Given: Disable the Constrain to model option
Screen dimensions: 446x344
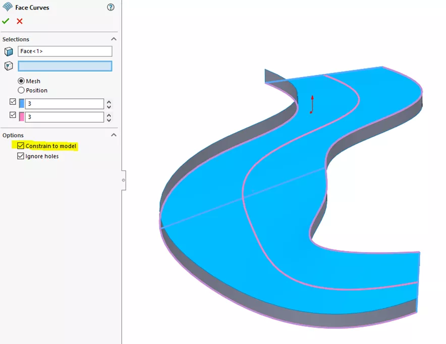Looking at the screenshot, I should tap(21, 146).
